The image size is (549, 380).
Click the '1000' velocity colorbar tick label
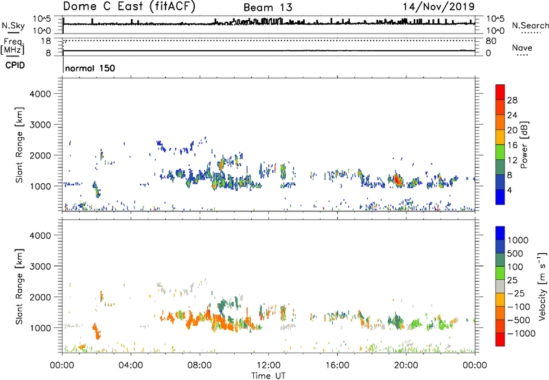point(518,240)
